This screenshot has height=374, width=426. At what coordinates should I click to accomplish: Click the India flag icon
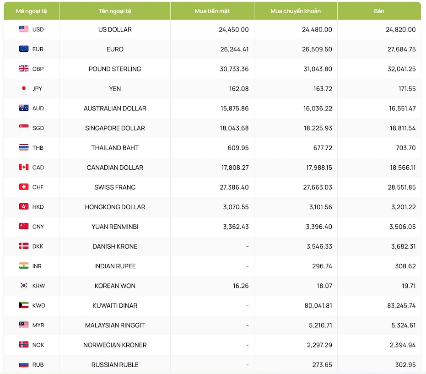tap(24, 266)
